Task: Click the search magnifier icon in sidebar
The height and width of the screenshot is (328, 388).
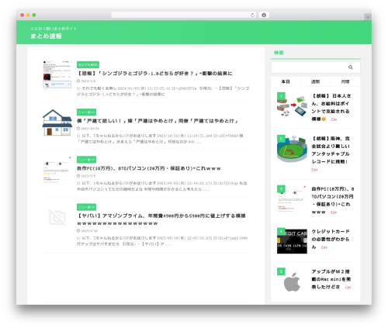Action: point(350,67)
